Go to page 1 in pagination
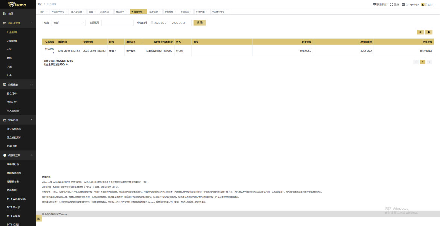 pyautogui.click(x=423, y=62)
